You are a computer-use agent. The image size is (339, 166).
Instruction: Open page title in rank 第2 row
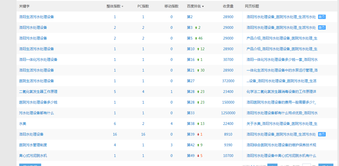[281, 17]
